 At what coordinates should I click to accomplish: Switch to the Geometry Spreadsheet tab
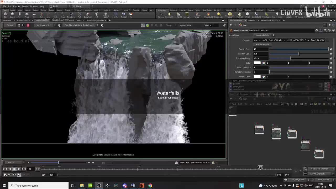pyautogui.click(x=95, y=20)
